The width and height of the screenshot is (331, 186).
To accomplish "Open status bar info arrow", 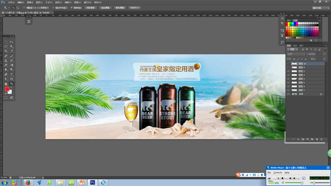I will [43, 178].
